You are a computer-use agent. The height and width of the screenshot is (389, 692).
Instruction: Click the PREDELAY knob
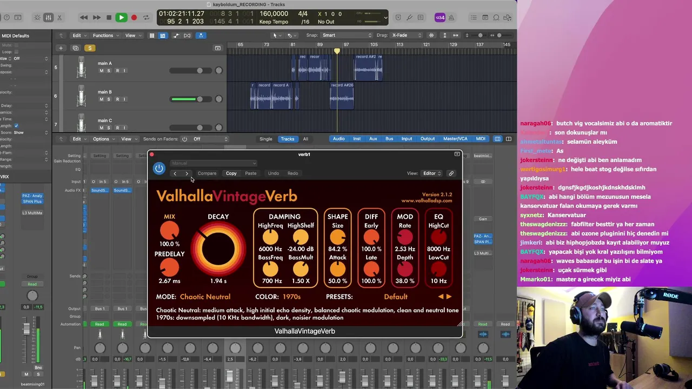click(x=169, y=268)
